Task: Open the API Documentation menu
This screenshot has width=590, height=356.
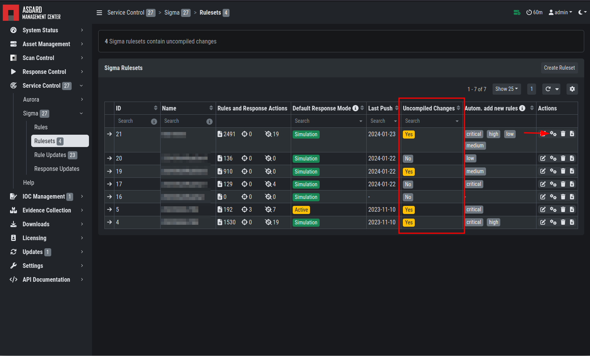Action: coord(47,279)
